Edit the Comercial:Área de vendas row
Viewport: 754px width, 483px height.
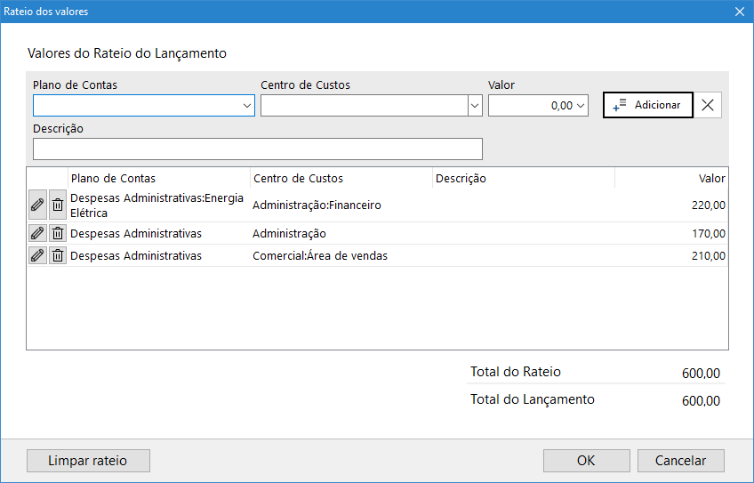point(37,255)
